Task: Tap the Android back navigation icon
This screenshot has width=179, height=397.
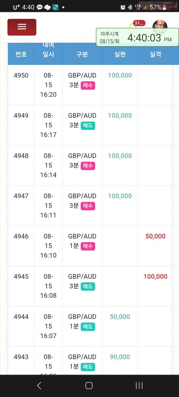Action: click(x=39, y=386)
